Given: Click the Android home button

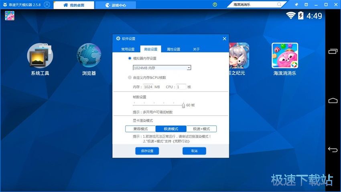Looking at the screenshot, I should point(333,100).
